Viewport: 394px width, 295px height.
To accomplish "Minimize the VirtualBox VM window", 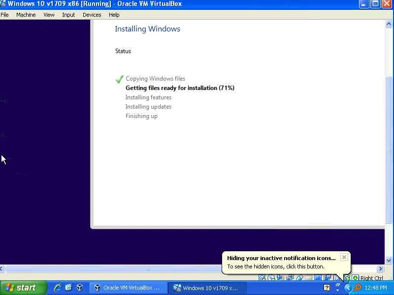I will pos(363,4).
